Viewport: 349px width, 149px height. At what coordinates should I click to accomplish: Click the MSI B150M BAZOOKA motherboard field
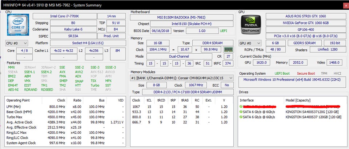(182, 17)
